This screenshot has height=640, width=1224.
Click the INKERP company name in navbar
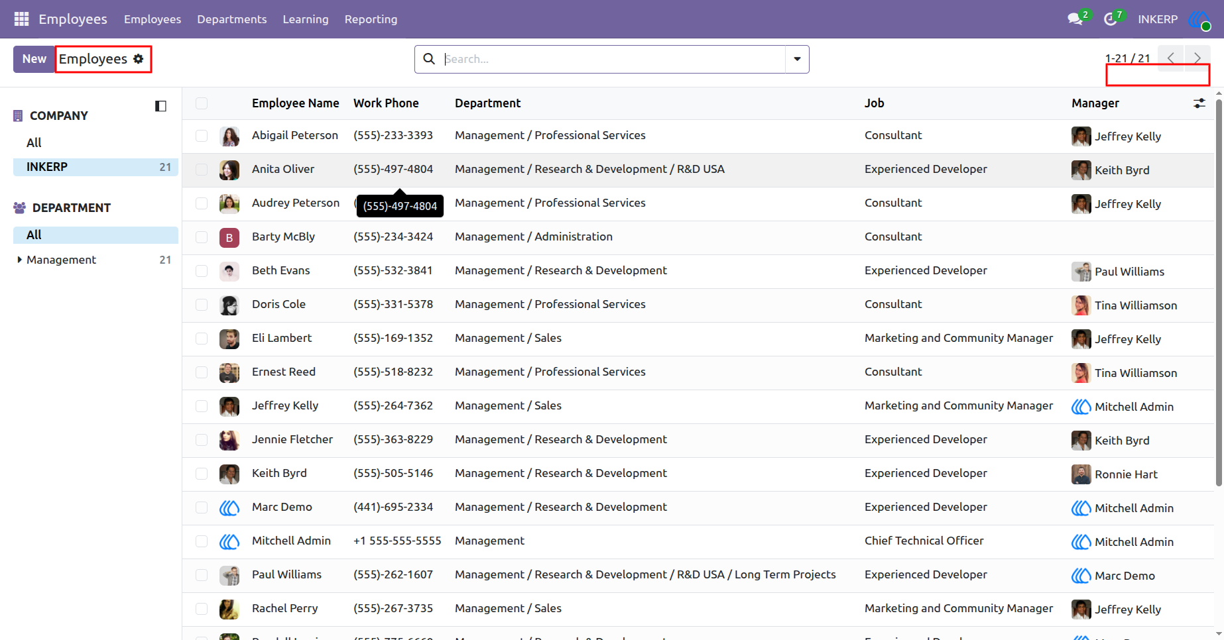1158,19
